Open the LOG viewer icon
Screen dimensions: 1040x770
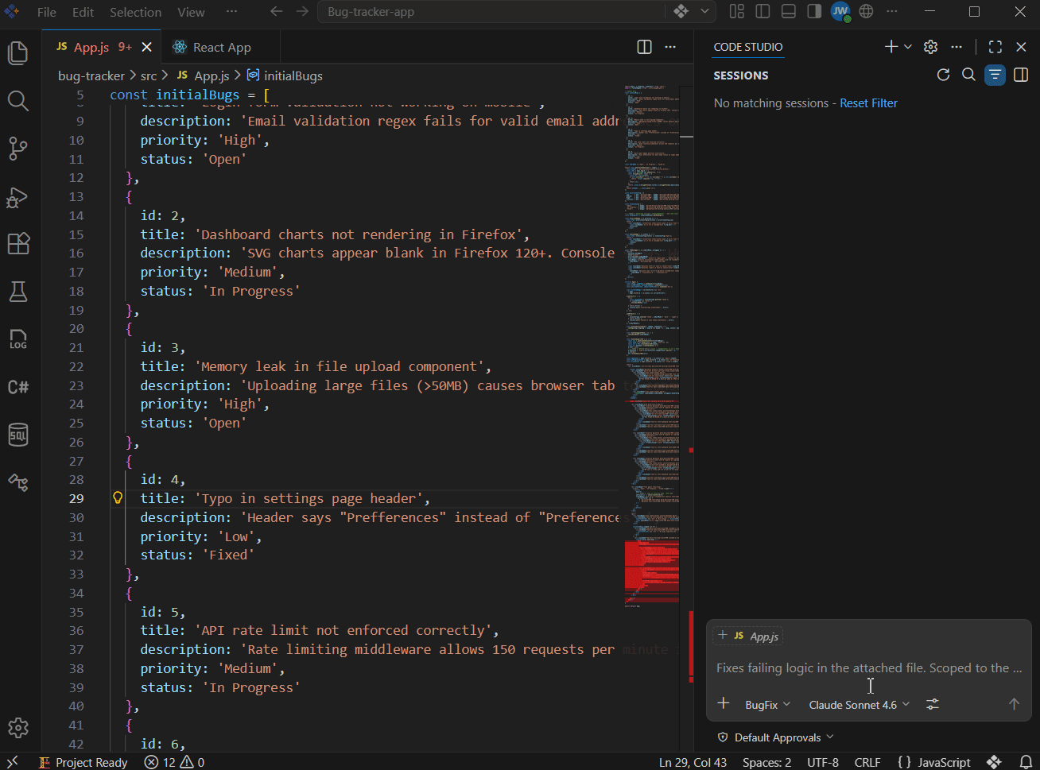coord(18,339)
